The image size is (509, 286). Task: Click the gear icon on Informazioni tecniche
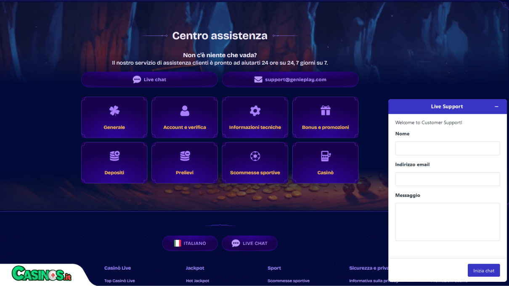coord(255,110)
